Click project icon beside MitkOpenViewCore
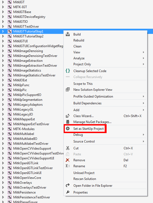Viewport: 153px width, 203px height. [9, 178]
